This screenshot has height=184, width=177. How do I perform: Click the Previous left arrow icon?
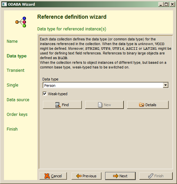tap(79, 176)
